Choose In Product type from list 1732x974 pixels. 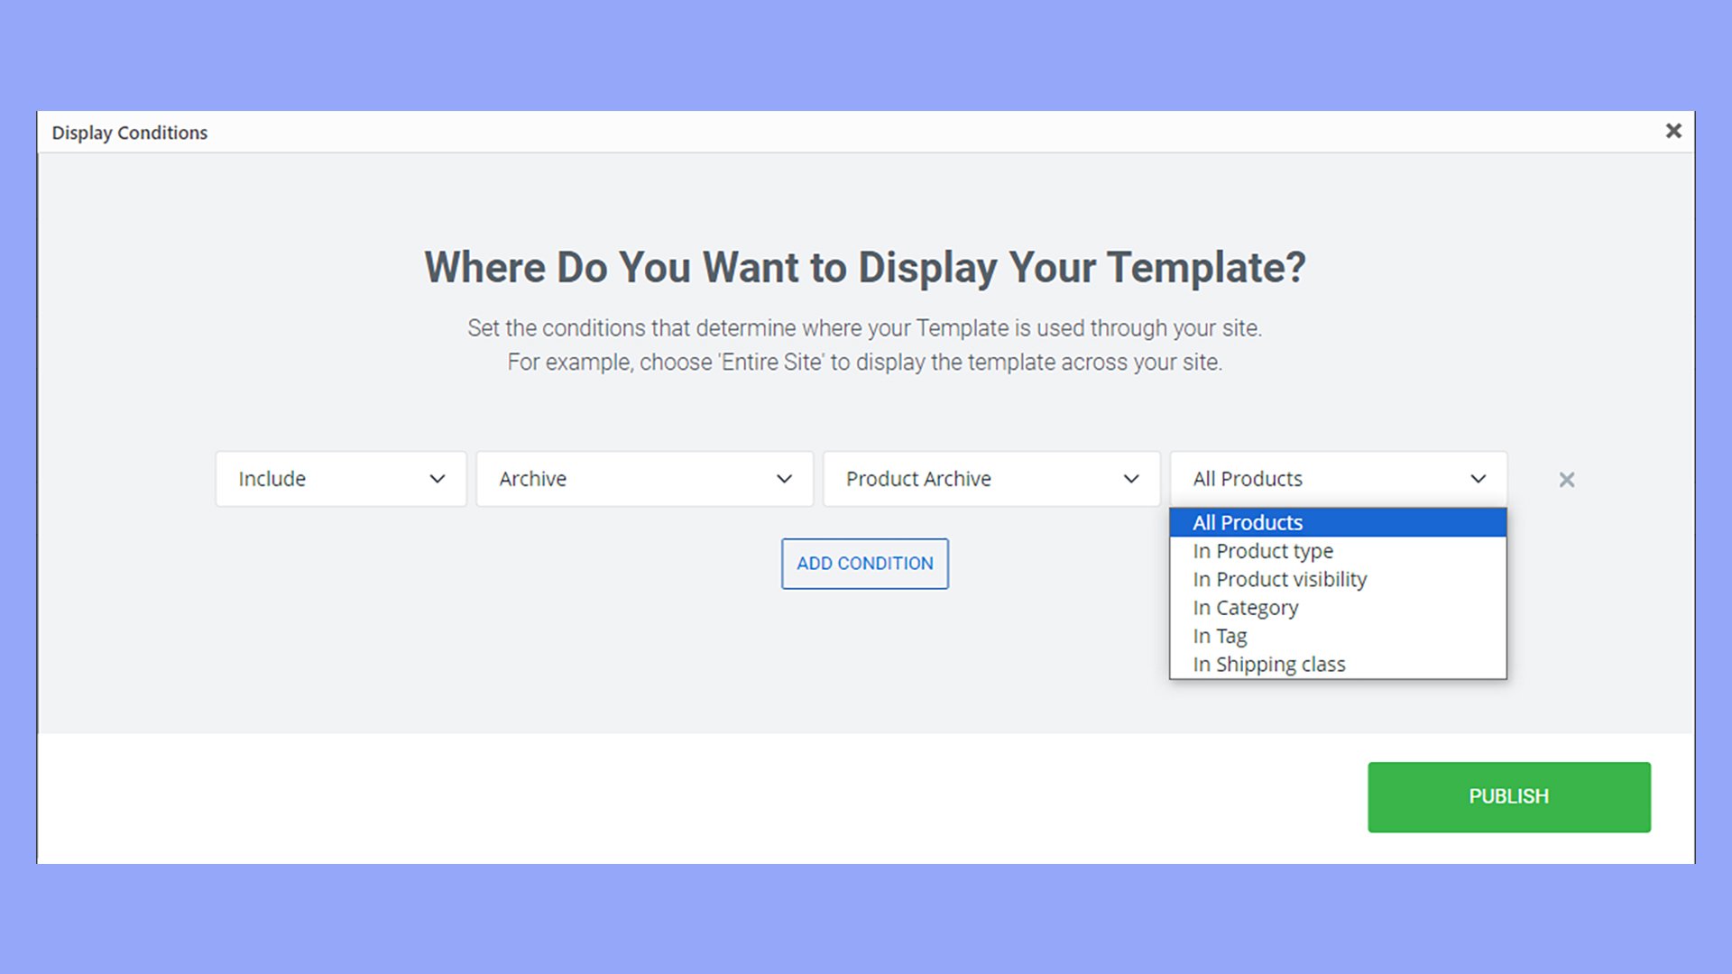click(1262, 551)
